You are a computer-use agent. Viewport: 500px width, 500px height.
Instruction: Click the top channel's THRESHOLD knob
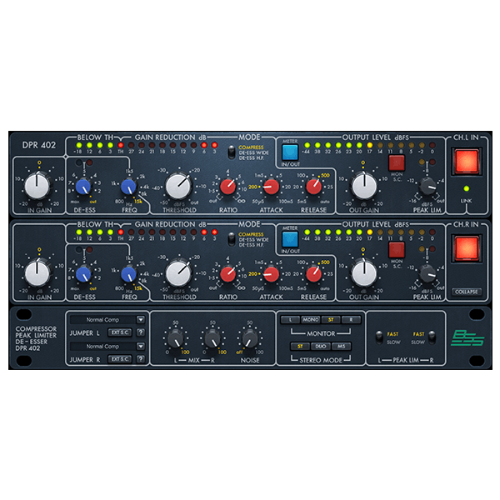tap(178, 185)
